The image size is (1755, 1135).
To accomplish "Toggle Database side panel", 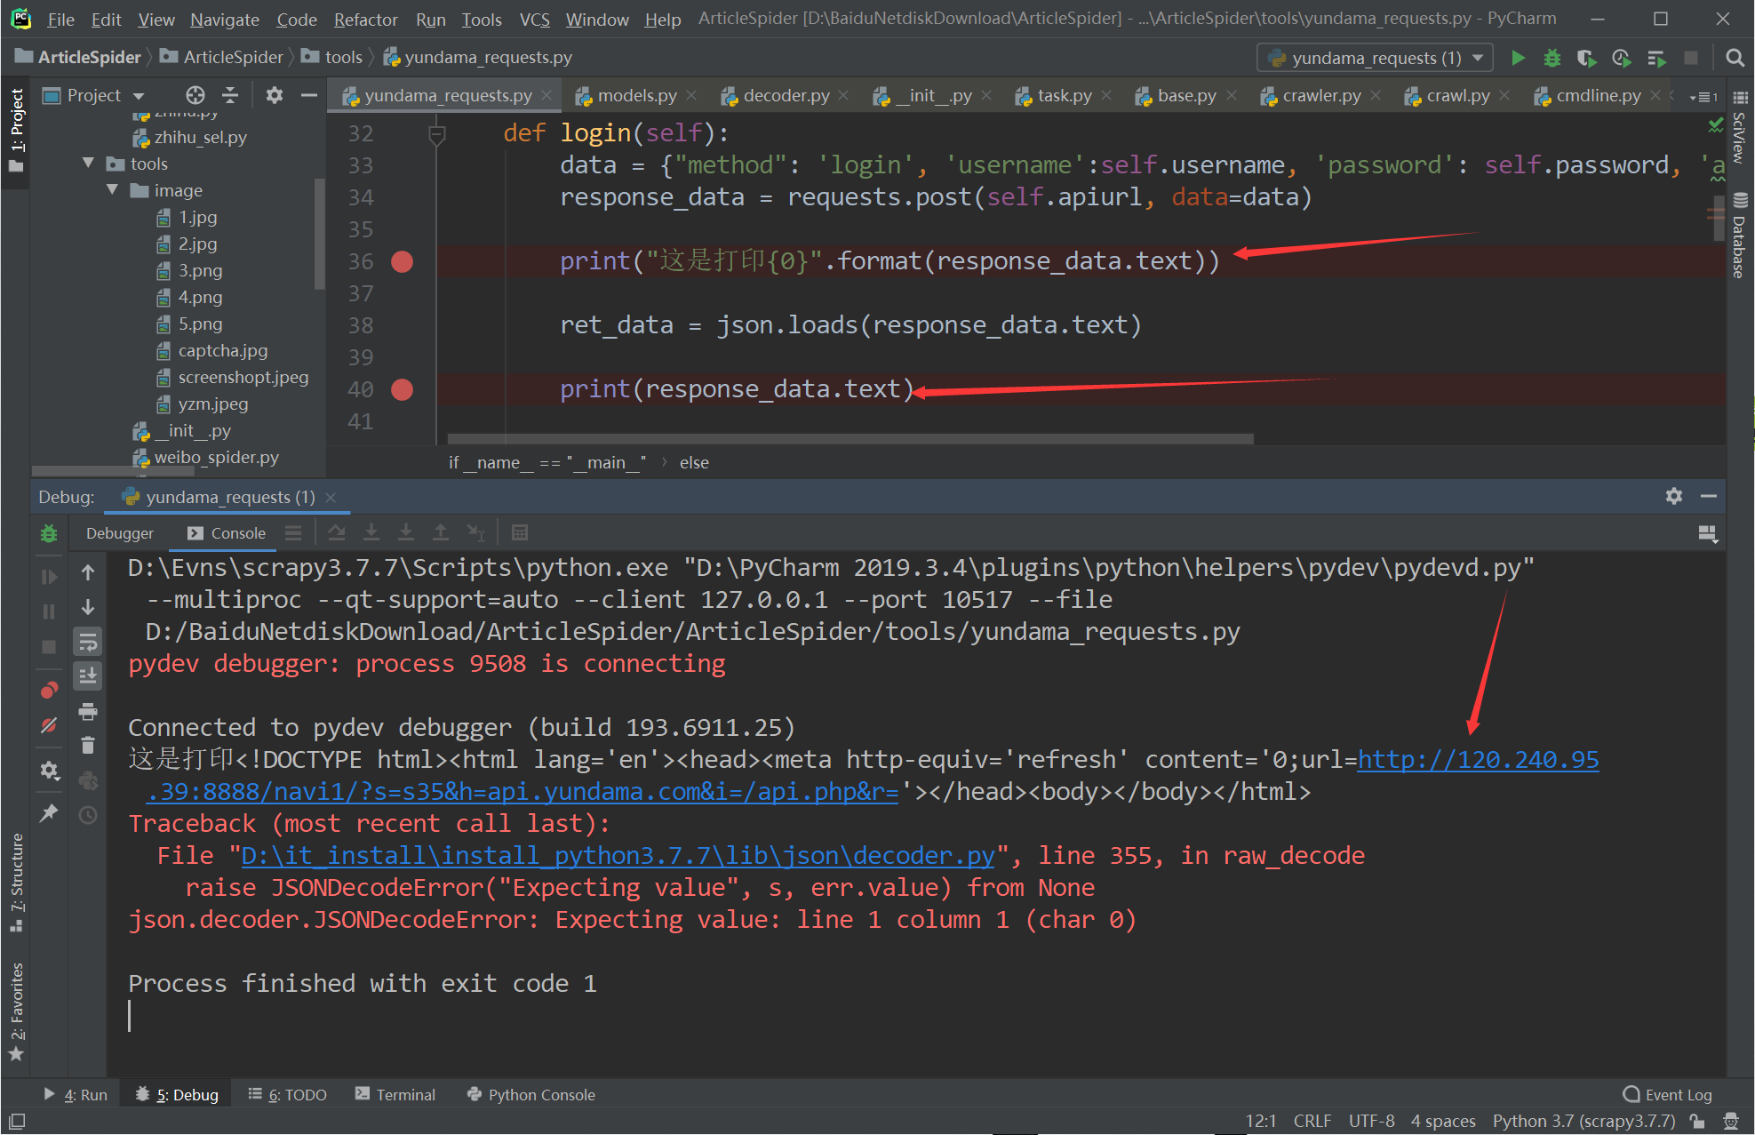I will point(1739,236).
